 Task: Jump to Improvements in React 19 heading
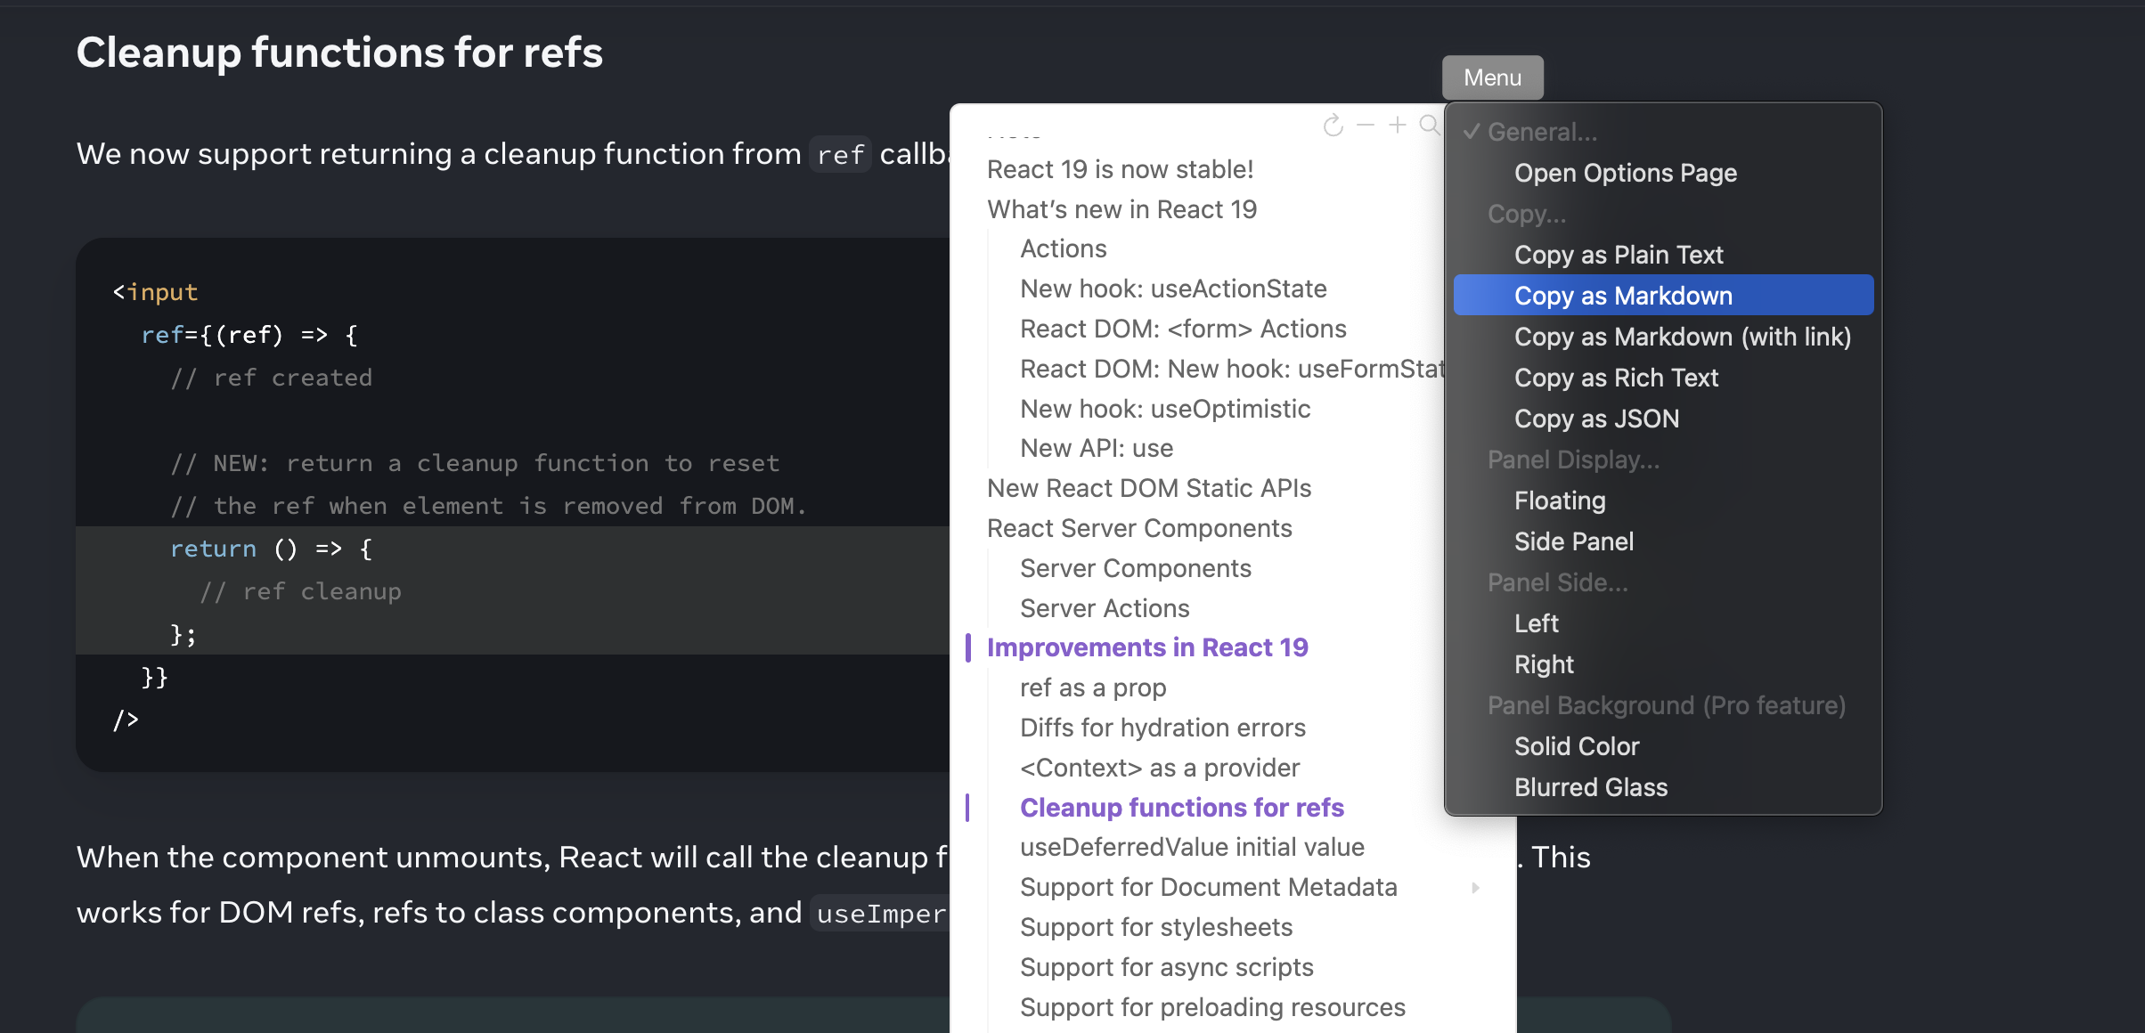pyautogui.click(x=1146, y=647)
